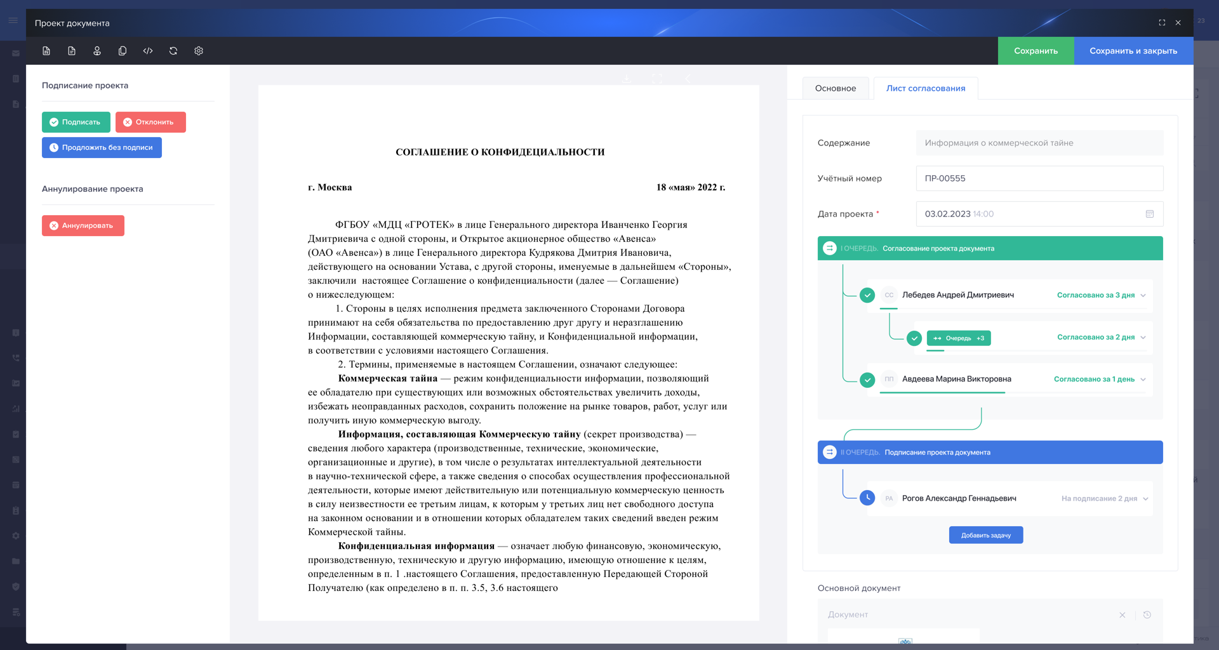Click the history clock icon beside Документ
Image resolution: width=1219 pixels, height=650 pixels.
click(1147, 614)
